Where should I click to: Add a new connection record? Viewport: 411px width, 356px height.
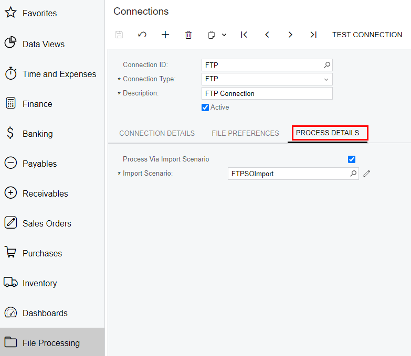pos(165,35)
